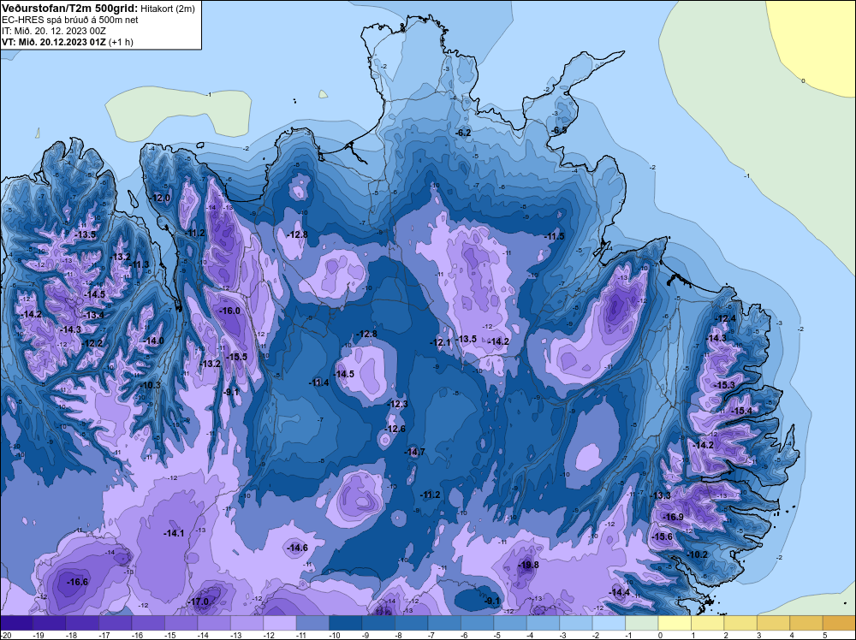Click the -16.9 temperature reading
The height and width of the screenshot is (640, 856).
pyautogui.click(x=673, y=517)
